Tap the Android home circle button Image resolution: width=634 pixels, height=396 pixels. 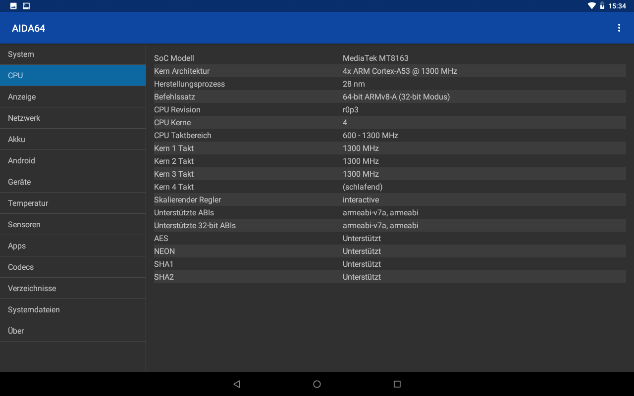click(x=317, y=384)
